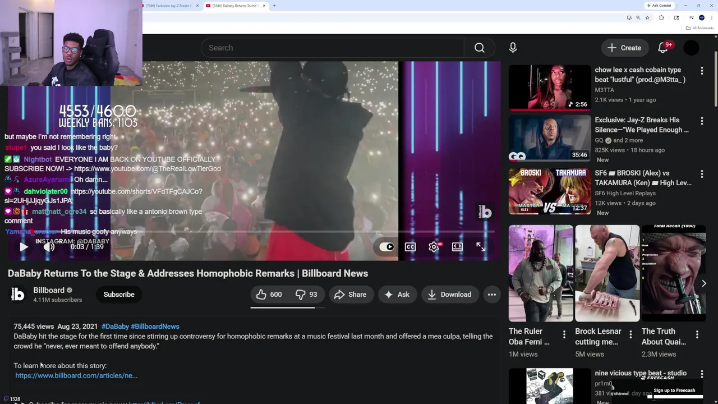Screen dimensions: 718x404
Task: Open the YouTube account avatar menu
Action: point(692,48)
